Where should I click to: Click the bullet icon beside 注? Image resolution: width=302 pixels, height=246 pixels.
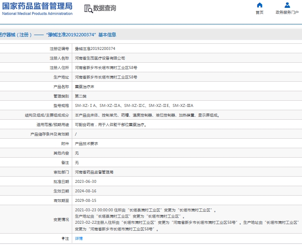(x=63, y=239)
